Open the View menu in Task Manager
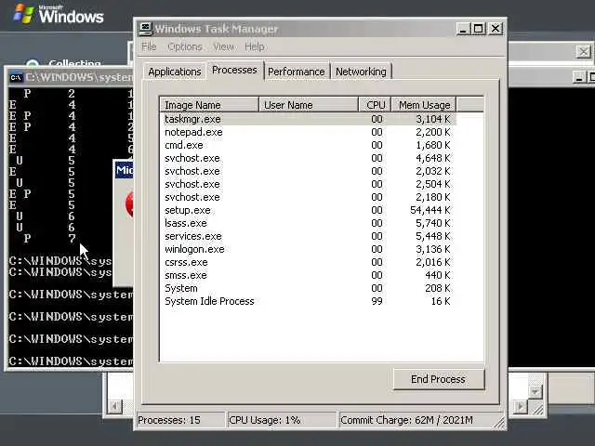This screenshot has width=595, height=446. click(223, 46)
